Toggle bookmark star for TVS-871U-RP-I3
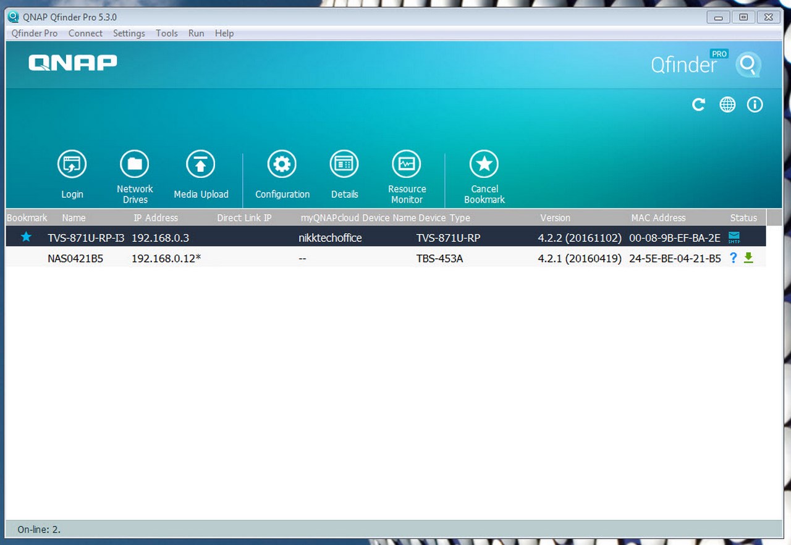Viewport: 791px width, 545px height. pyautogui.click(x=26, y=237)
